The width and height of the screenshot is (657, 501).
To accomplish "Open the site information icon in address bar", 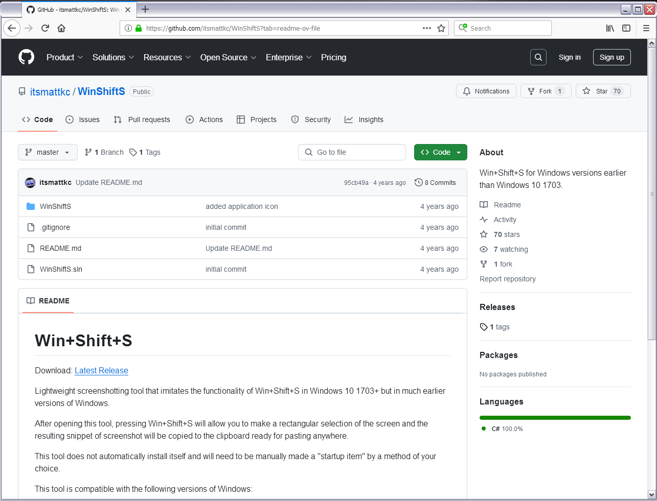I will (128, 28).
